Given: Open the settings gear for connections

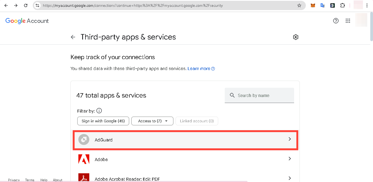Looking at the screenshot, I should pos(296,37).
